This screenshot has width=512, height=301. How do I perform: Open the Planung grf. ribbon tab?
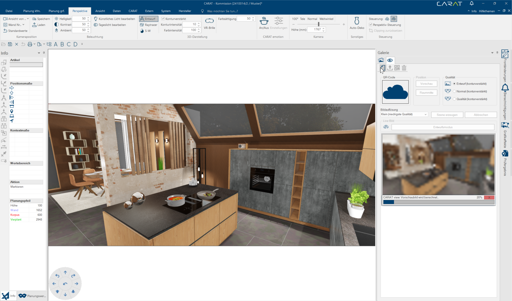(x=57, y=11)
